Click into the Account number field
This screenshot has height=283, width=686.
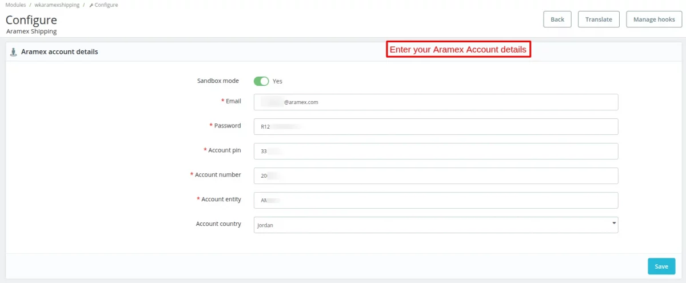click(x=436, y=176)
